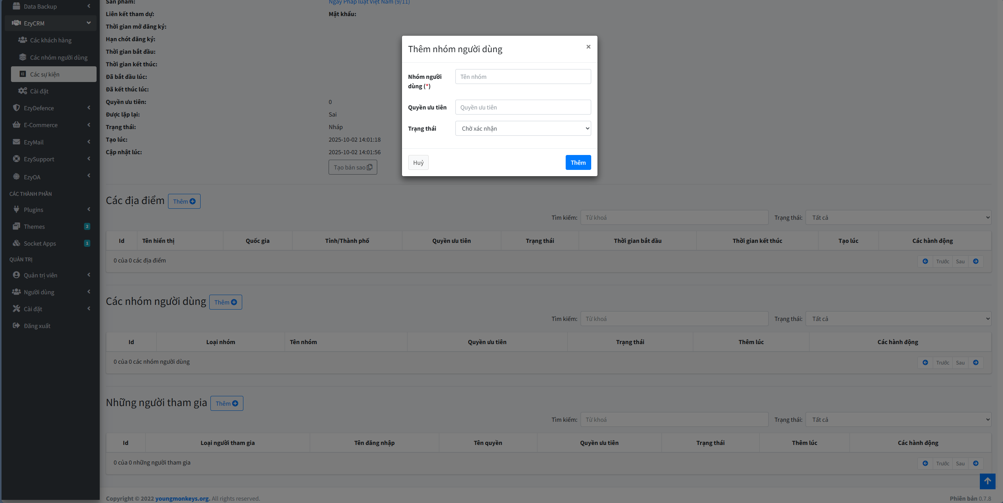The image size is (1003, 503).
Task: Click Socket Apps sidebar icon
Action: [x=16, y=243]
